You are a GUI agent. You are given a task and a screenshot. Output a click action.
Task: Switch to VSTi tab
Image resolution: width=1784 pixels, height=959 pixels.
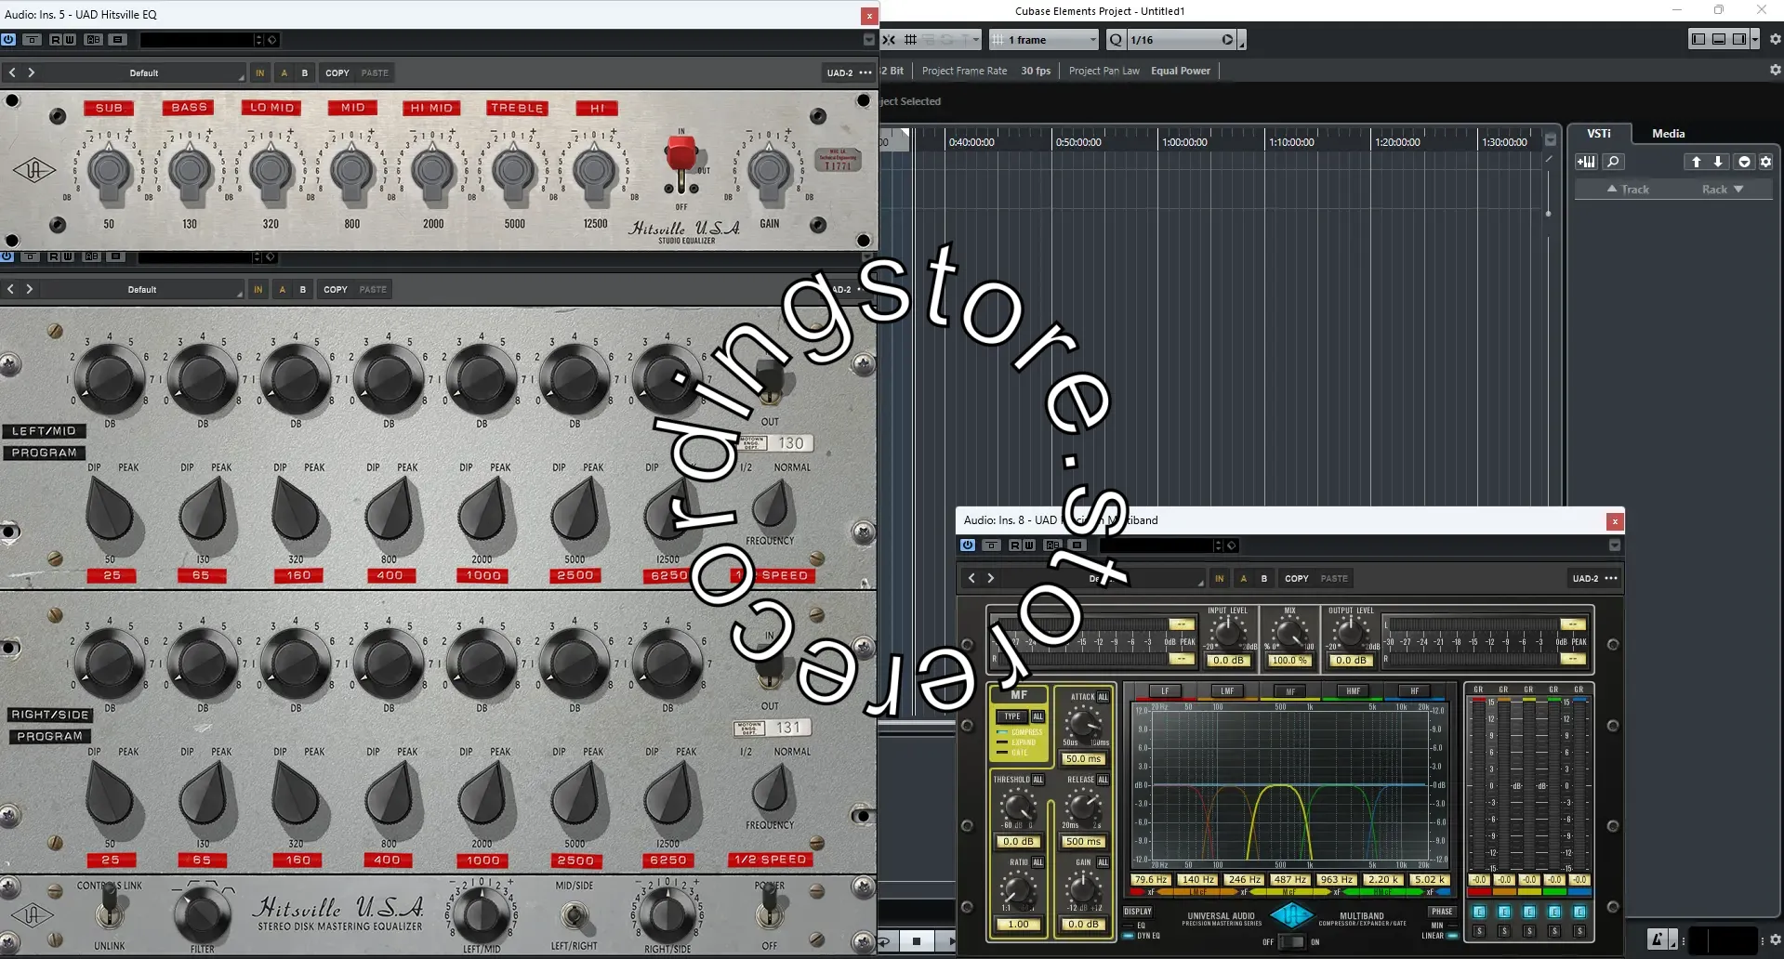click(x=1598, y=134)
